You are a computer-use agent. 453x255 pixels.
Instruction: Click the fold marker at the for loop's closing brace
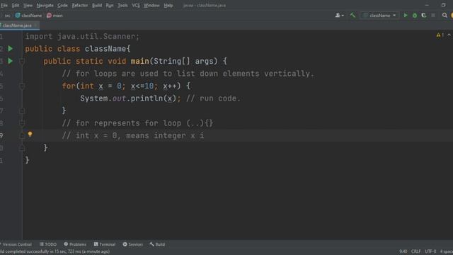(x=22, y=110)
